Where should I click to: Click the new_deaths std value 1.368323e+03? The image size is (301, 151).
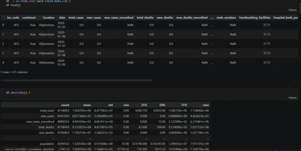tap(104, 133)
